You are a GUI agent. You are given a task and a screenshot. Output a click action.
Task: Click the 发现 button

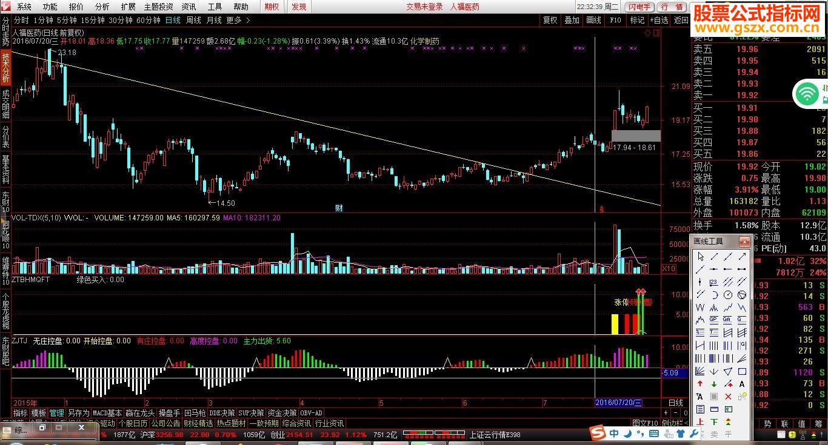click(x=299, y=7)
